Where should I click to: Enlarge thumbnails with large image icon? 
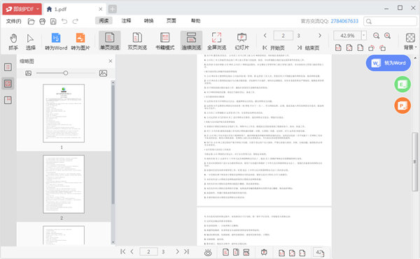tap(103, 73)
